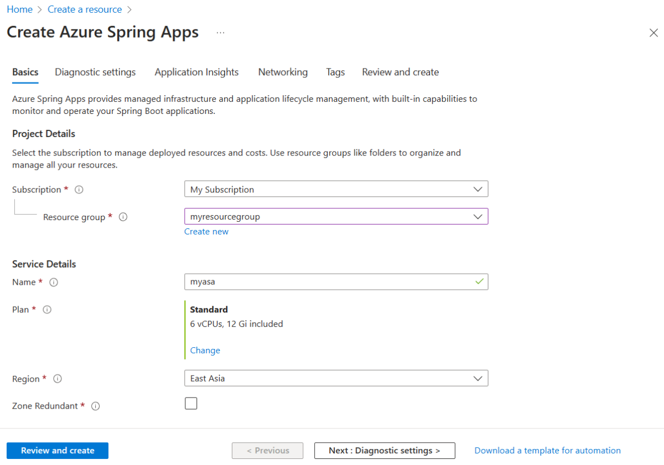The height and width of the screenshot is (465, 664).
Task: Go to the Networking tab
Action: (283, 72)
